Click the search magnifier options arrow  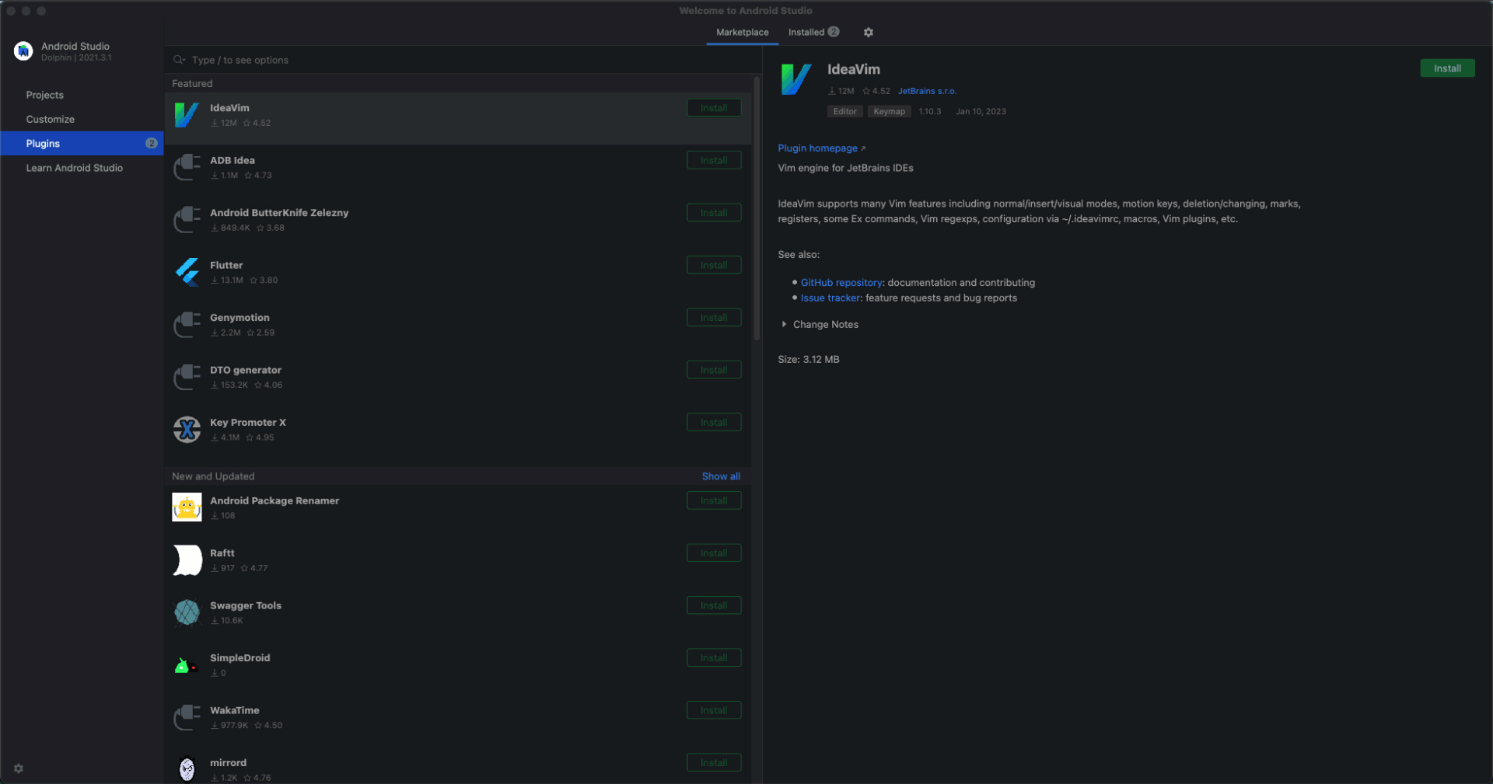[x=180, y=60]
